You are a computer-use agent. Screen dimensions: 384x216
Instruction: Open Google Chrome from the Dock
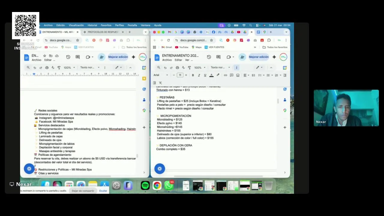(x=157, y=186)
